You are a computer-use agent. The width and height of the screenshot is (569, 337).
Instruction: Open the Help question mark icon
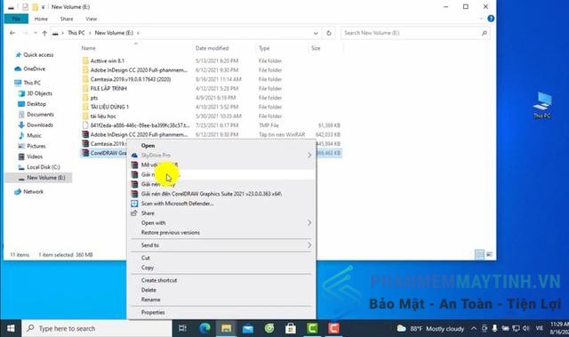pos(491,19)
